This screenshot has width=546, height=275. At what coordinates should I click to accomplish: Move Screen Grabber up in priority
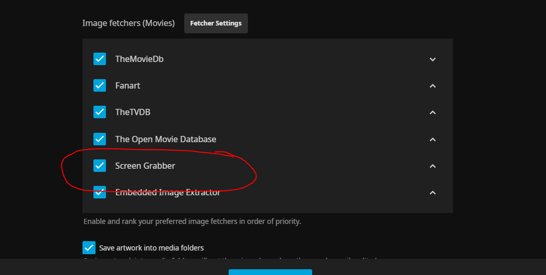click(432, 166)
